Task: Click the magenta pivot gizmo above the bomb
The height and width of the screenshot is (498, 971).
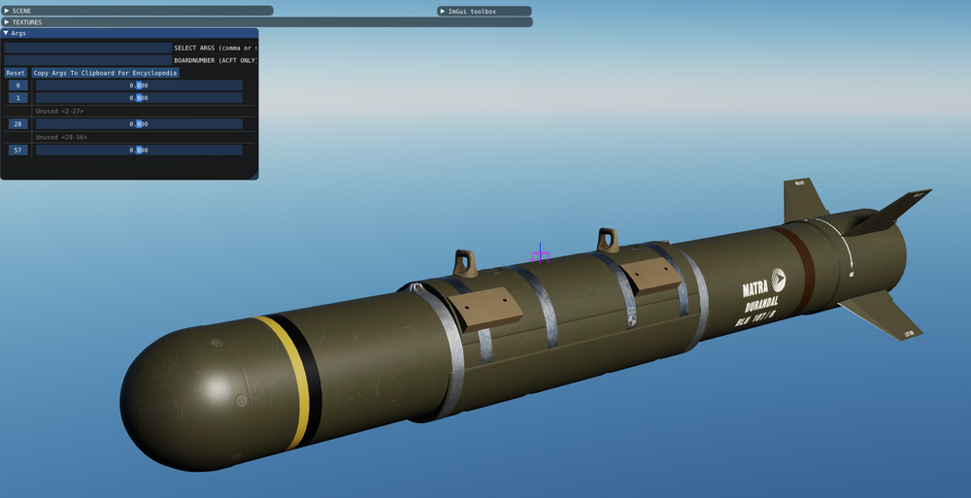Action: tap(540, 254)
